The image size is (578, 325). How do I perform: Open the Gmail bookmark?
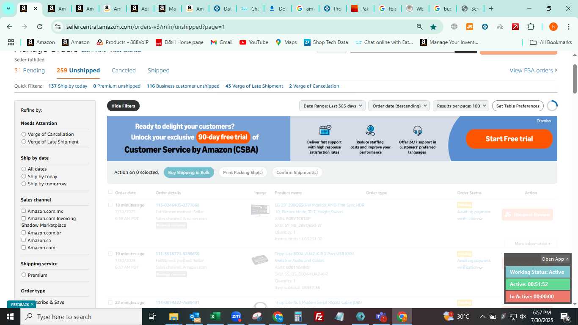click(221, 42)
